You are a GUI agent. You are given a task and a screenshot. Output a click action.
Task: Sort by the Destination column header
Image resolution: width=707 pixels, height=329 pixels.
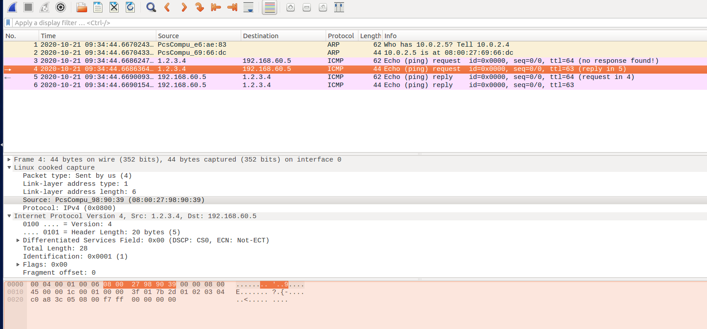pos(283,36)
